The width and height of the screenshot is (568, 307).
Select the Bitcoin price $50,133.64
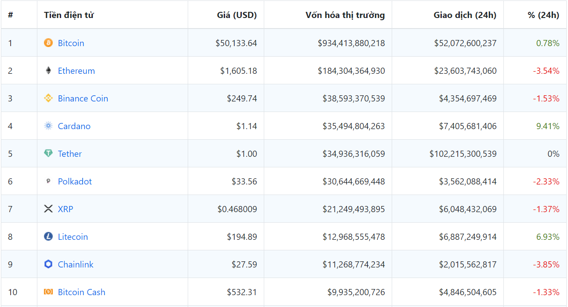pos(236,43)
